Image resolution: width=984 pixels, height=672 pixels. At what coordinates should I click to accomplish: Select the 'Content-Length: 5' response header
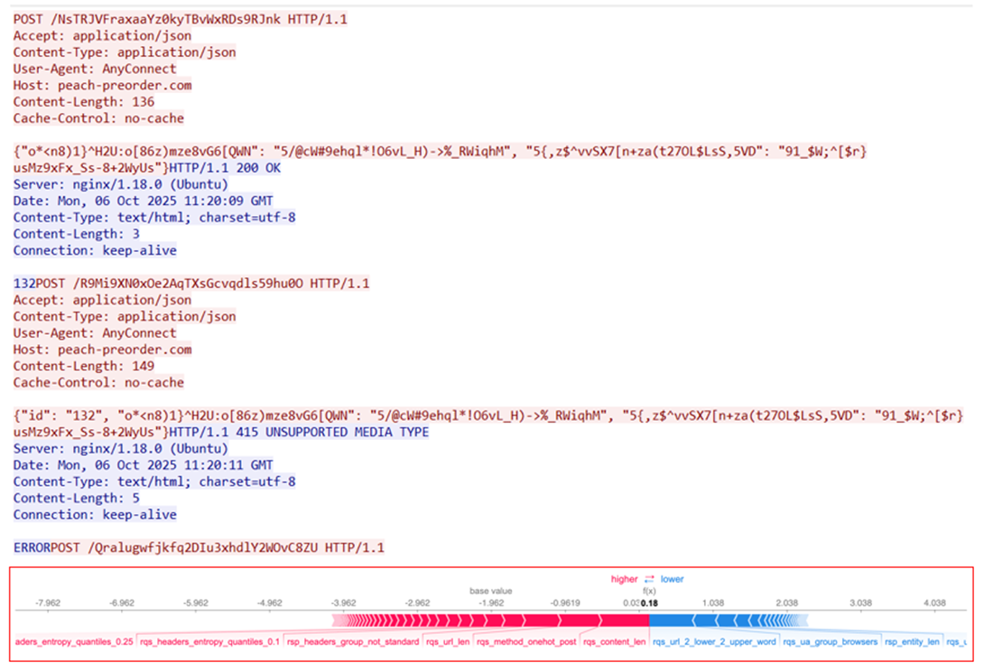77,498
